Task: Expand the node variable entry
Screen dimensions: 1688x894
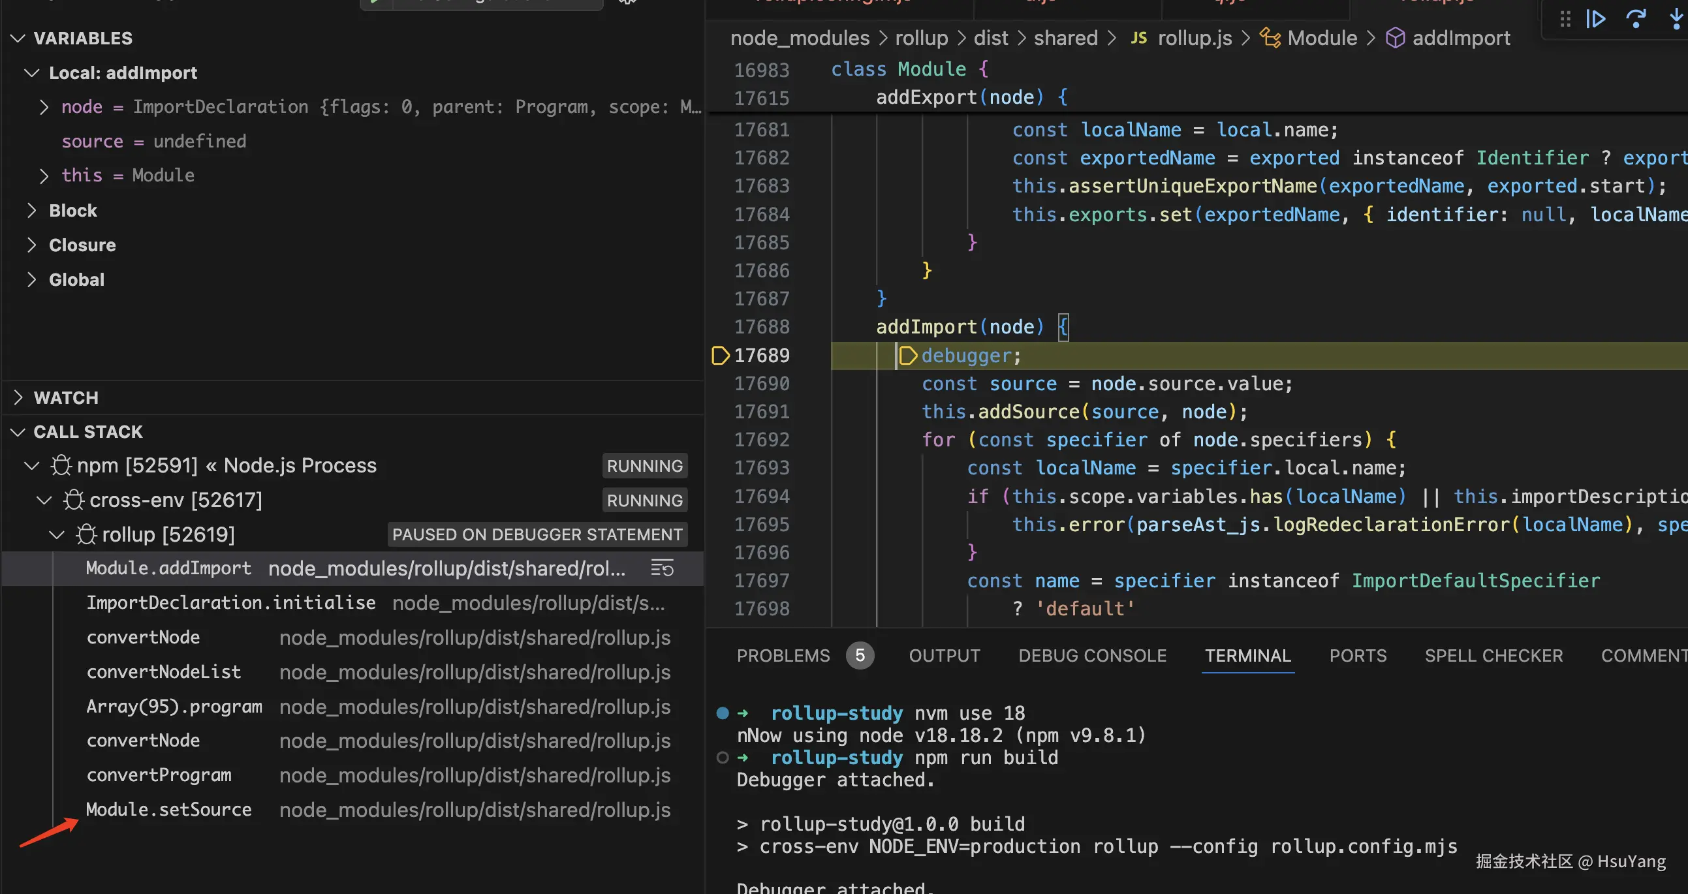Action: (x=44, y=107)
